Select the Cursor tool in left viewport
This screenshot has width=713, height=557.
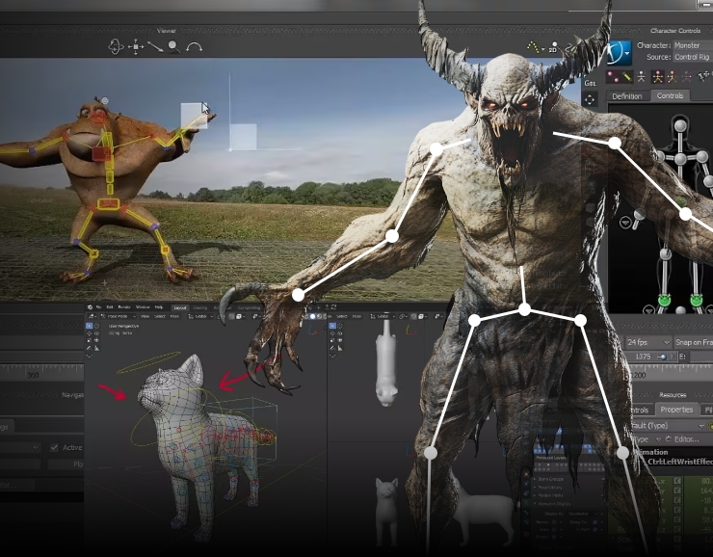point(97,326)
